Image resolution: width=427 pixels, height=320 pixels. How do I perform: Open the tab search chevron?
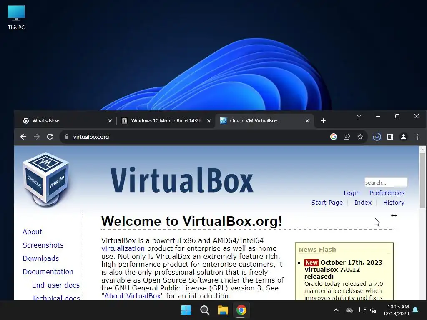click(x=359, y=117)
